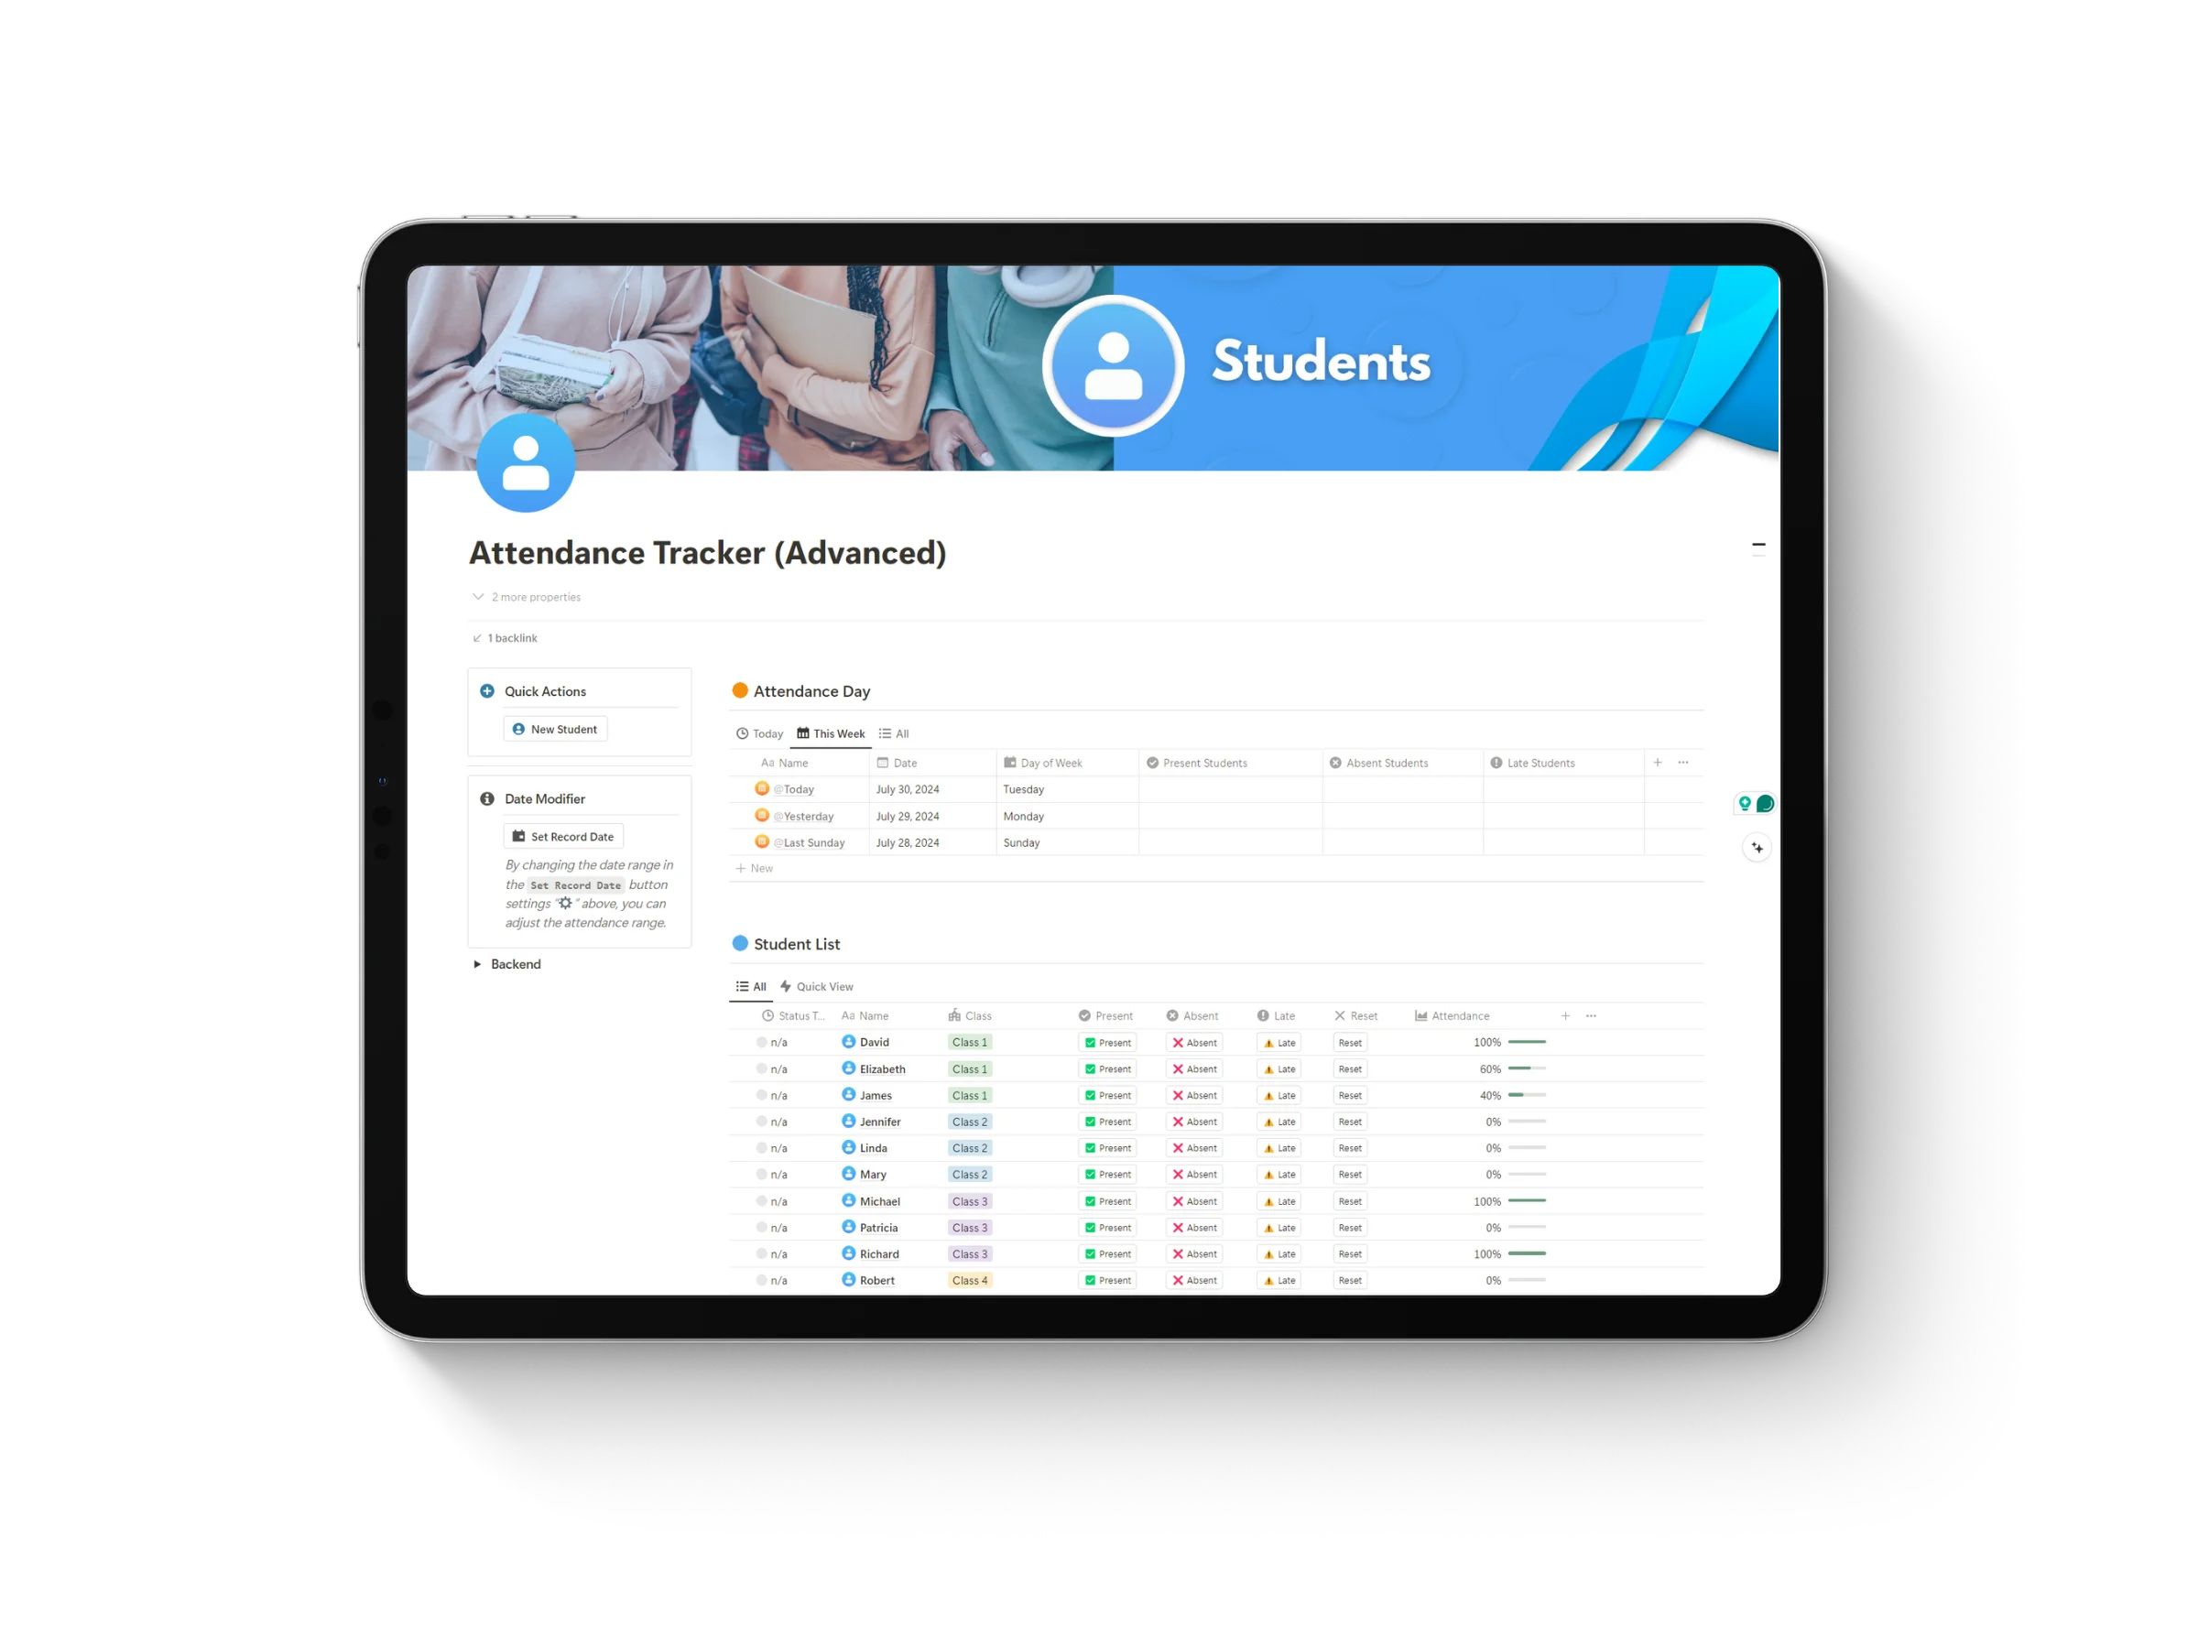Image resolution: width=2198 pixels, height=1648 pixels.
Task: Select Quick View in Student List
Action: (825, 987)
